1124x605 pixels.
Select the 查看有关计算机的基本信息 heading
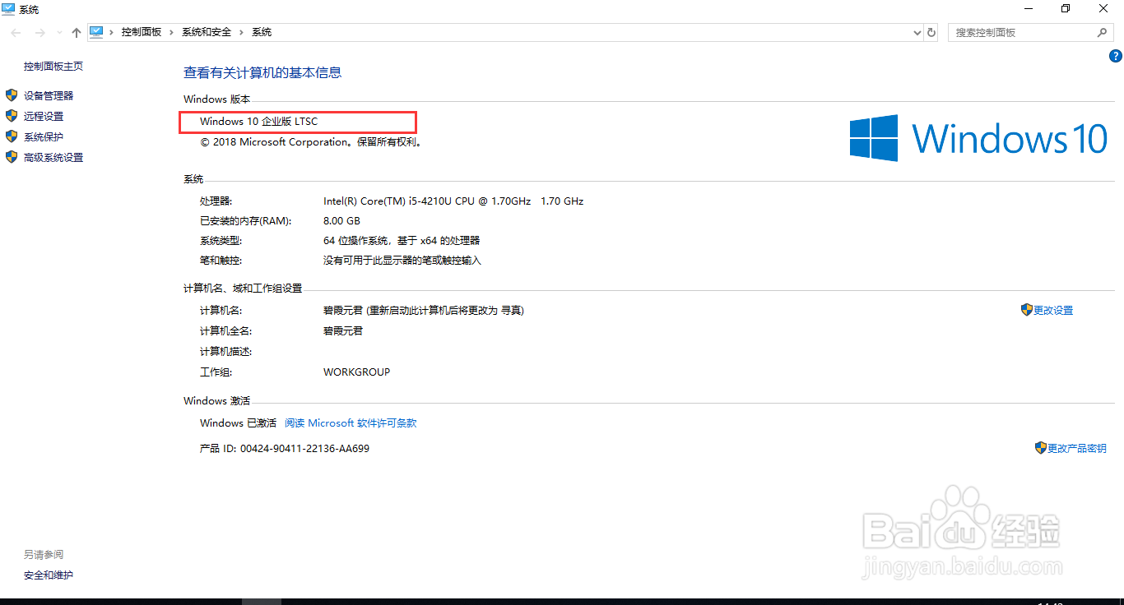pos(262,72)
